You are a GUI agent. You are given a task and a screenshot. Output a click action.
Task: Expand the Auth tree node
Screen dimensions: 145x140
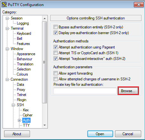[19, 121]
